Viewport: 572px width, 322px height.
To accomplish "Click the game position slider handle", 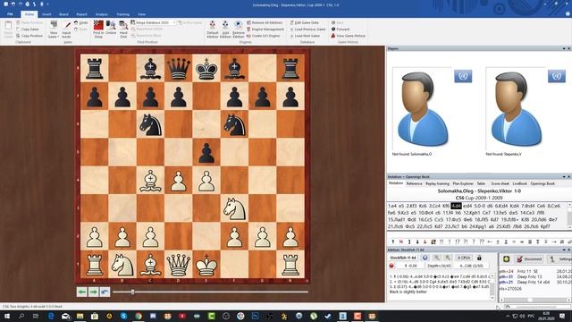I will 133,292.
